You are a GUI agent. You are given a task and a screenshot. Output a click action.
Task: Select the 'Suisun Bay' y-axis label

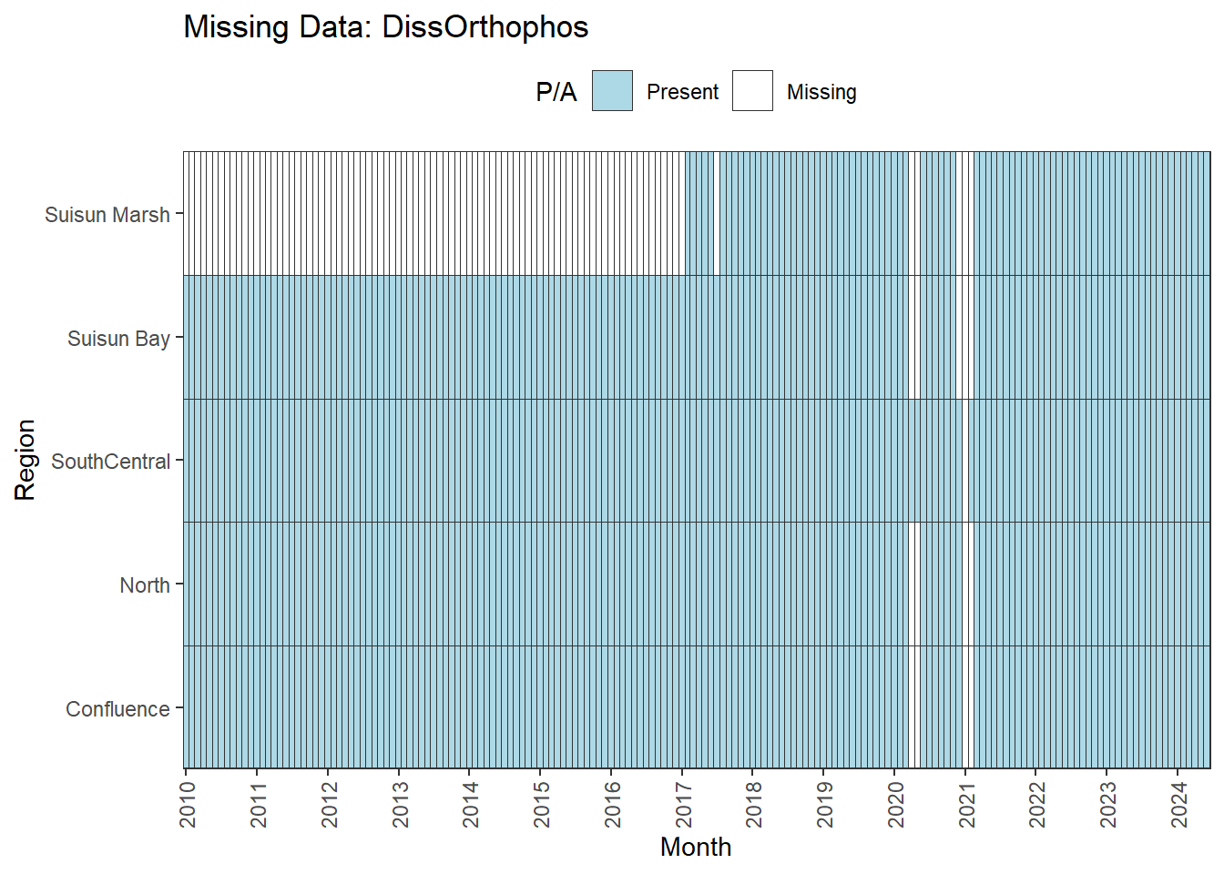118,339
